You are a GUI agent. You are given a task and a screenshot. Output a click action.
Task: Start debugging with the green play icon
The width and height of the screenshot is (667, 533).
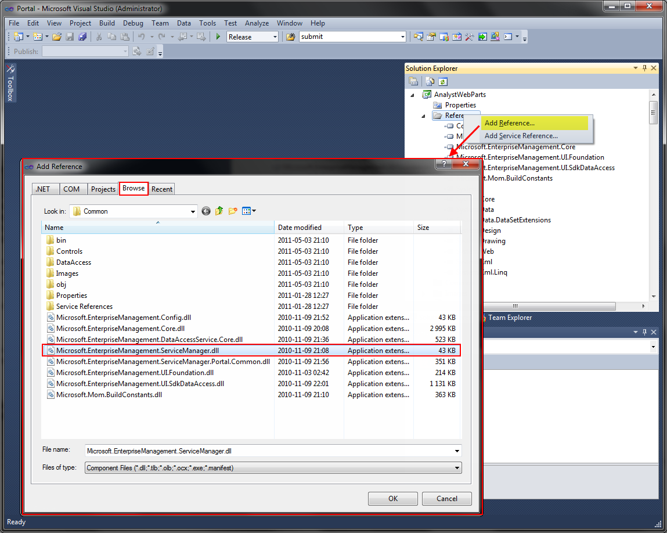(218, 37)
